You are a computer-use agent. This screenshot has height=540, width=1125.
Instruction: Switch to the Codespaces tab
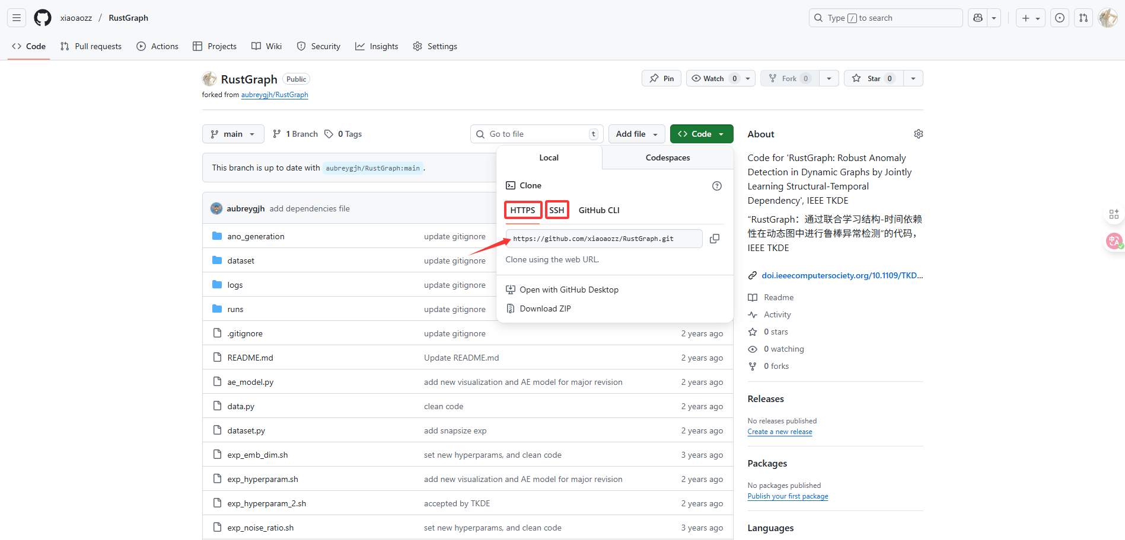pos(668,157)
